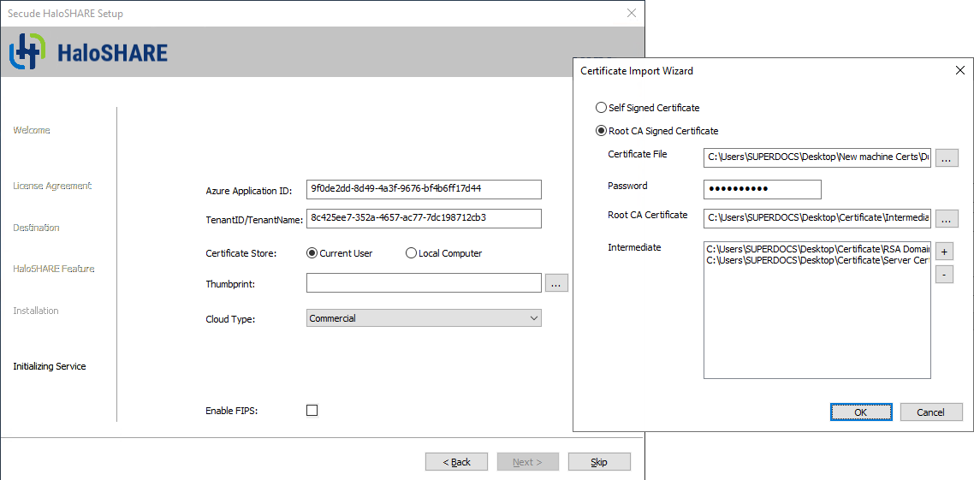
Task: Browse for the Root CA Certificate
Action: click(946, 219)
